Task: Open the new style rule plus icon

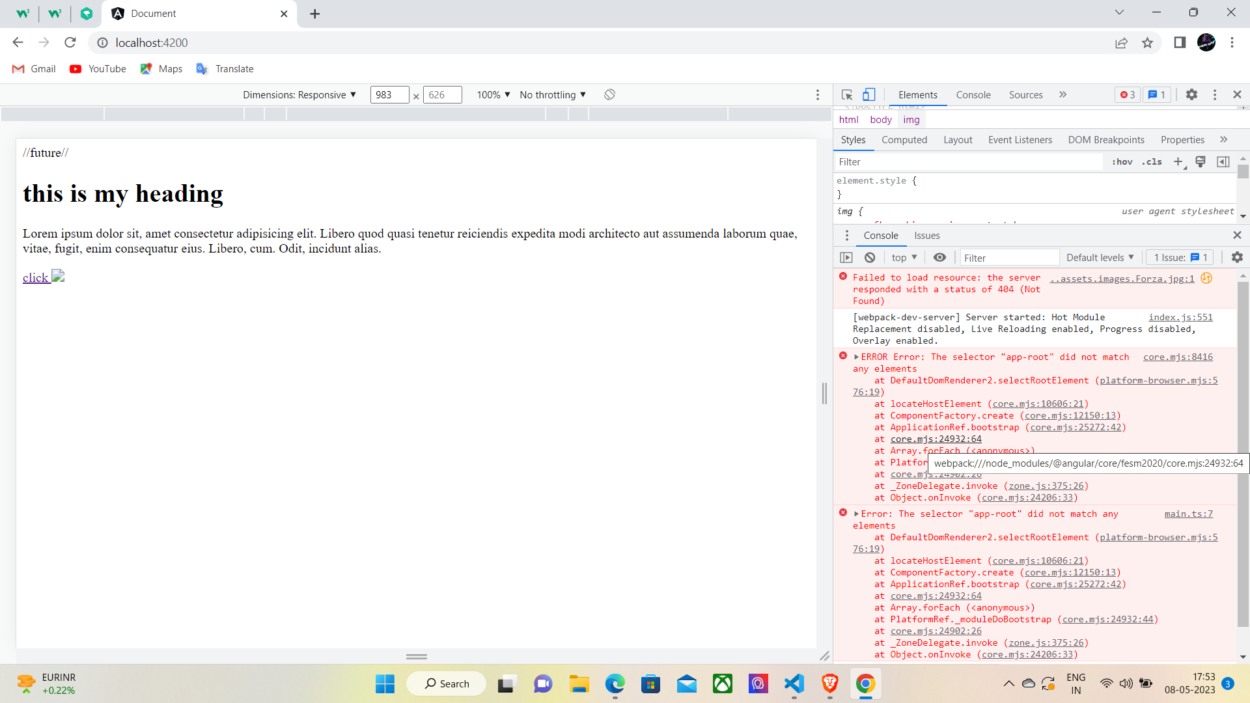Action: tap(1178, 162)
